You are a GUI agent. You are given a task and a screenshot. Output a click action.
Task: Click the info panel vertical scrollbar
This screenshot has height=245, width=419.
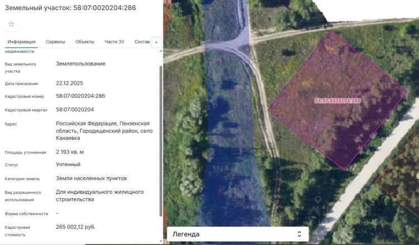[161, 141]
